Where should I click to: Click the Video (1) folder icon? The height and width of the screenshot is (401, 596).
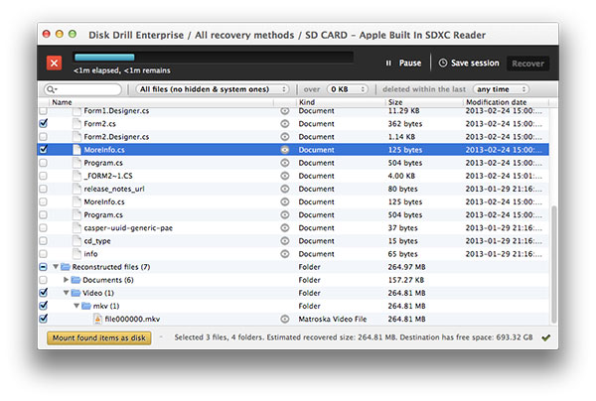pyautogui.click(x=76, y=293)
